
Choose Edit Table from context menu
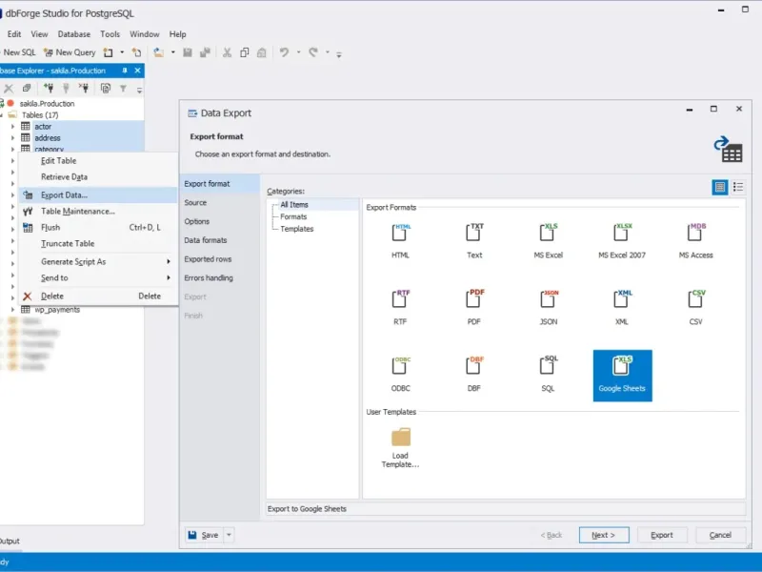pyautogui.click(x=98, y=161)
